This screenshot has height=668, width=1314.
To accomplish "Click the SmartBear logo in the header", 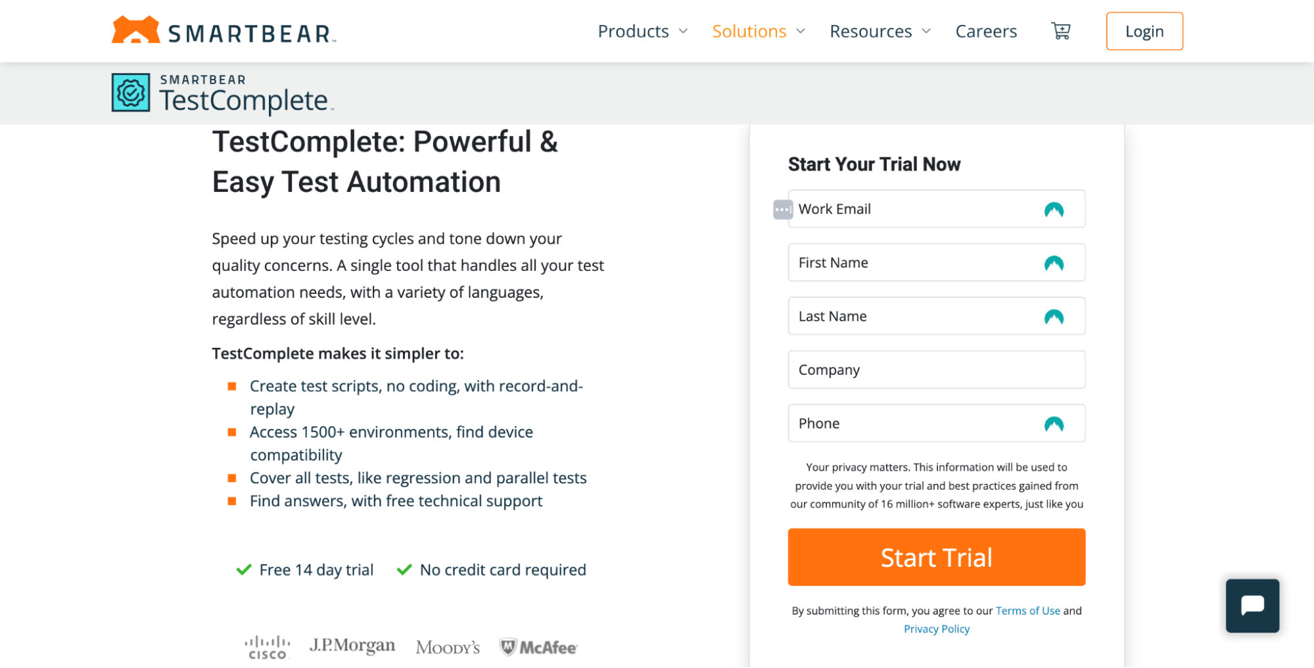I will point(223,31).
